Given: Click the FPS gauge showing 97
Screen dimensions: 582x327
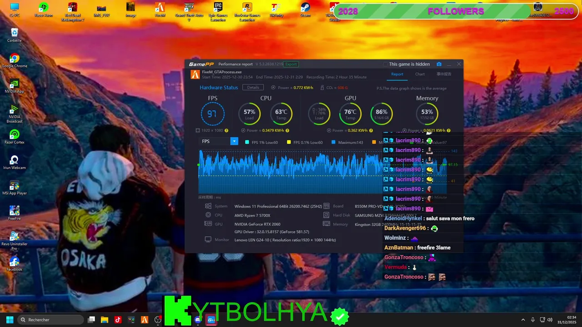Looking at the screenshot, I should point(212,114).
